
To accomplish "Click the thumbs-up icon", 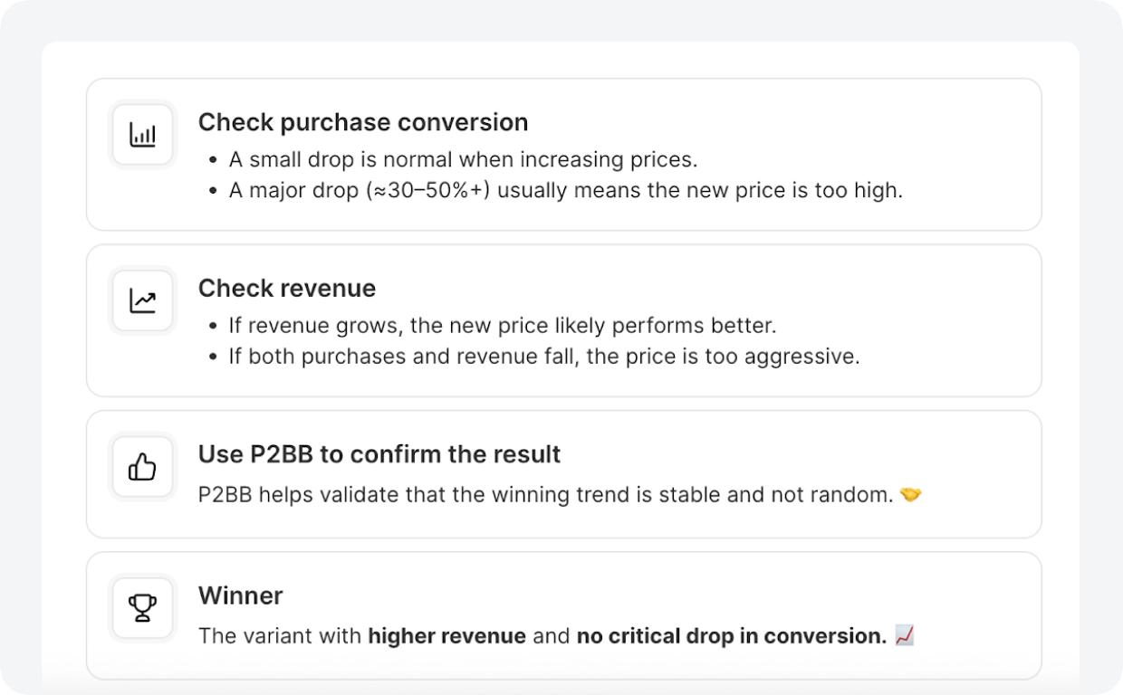I will (x=142, y=467).
